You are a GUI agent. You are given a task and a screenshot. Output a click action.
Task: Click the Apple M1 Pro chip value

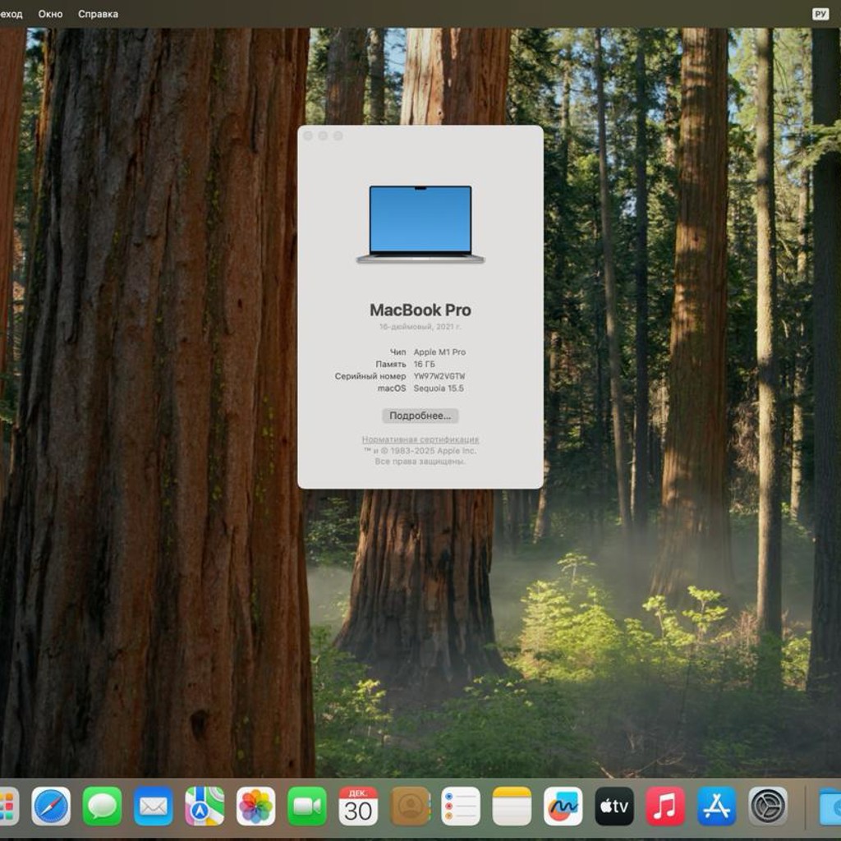click(x=439, y=352)
